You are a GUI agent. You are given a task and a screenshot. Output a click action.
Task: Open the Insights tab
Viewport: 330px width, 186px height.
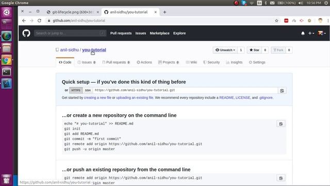pyautogui.click(x=234, y=63)
